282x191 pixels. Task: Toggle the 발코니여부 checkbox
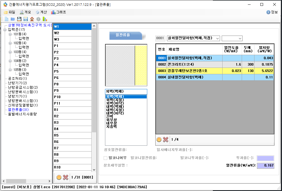click(x=105, y=158)
